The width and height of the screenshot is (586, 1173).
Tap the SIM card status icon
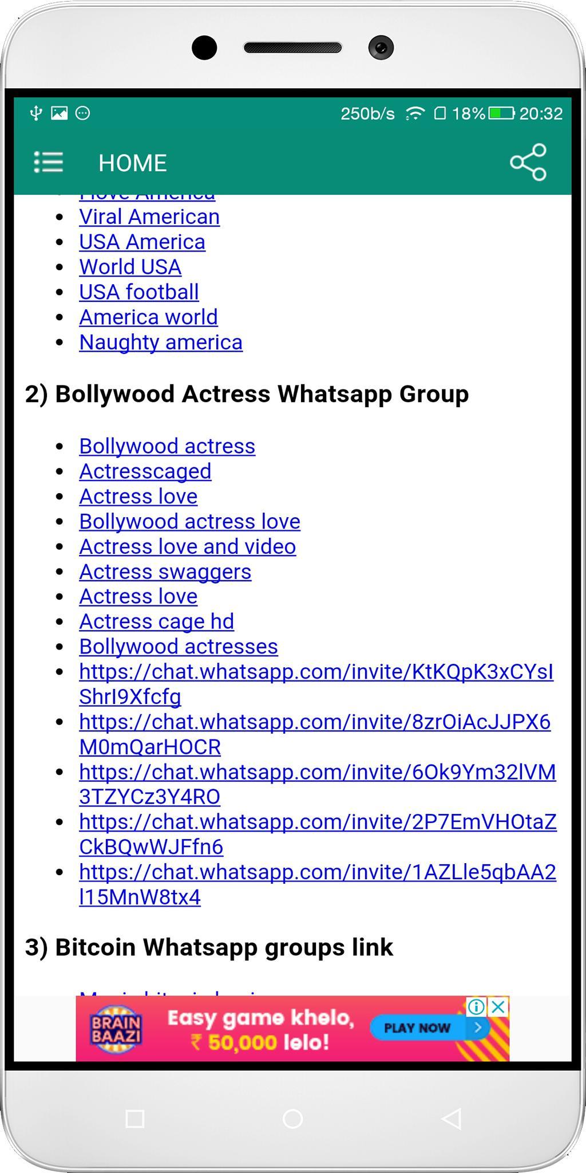pos(439,113)
